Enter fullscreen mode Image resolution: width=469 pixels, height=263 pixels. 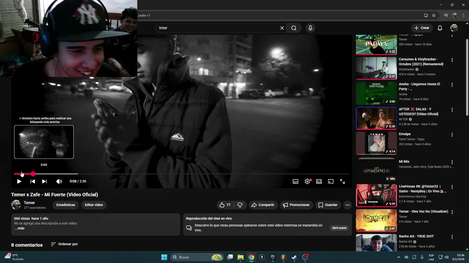click(x=343, y=182)
